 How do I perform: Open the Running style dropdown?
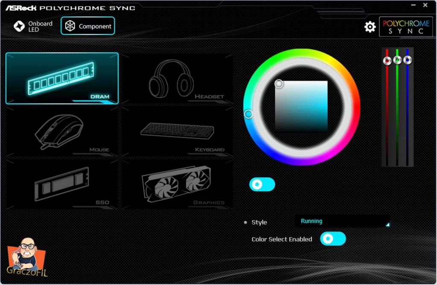click(x=342, y=221)
